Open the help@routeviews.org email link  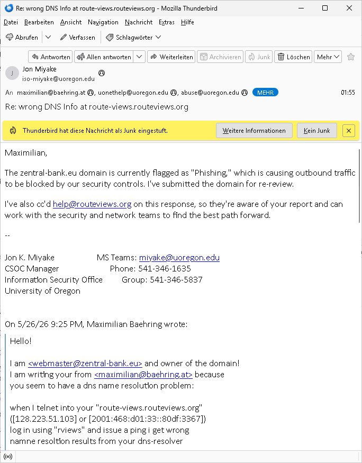point(92,204)
